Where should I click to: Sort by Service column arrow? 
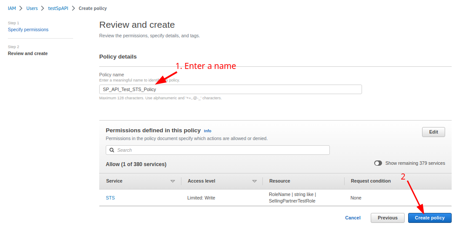(x=172, y=181)
